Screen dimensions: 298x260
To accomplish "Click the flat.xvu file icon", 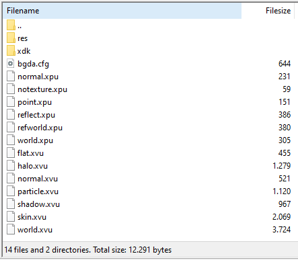I will point(11,153).
